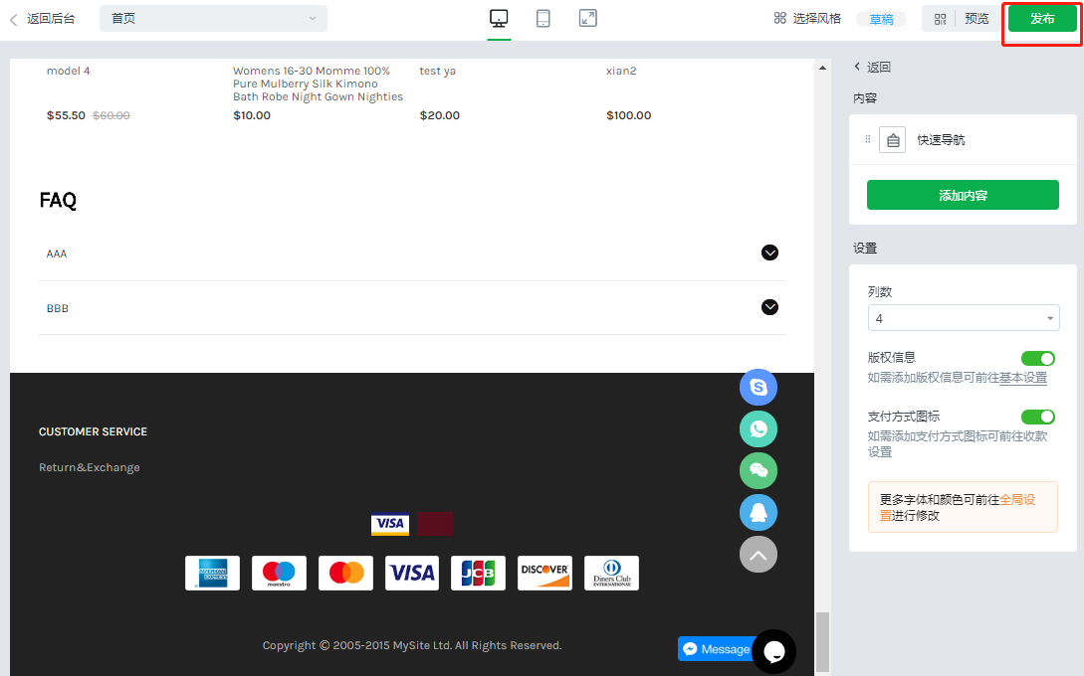Select the xian2 product title
This screenshot has height=676, width=1084.
621,71
